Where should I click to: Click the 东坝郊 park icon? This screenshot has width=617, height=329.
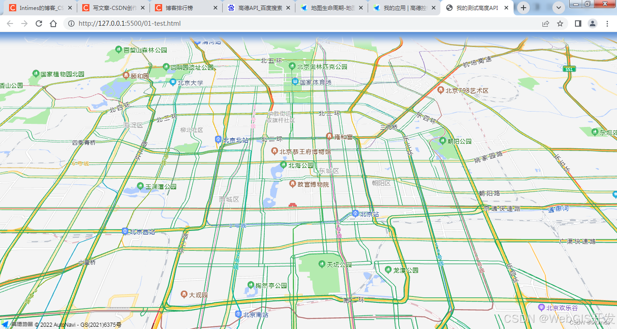[594, 132]
